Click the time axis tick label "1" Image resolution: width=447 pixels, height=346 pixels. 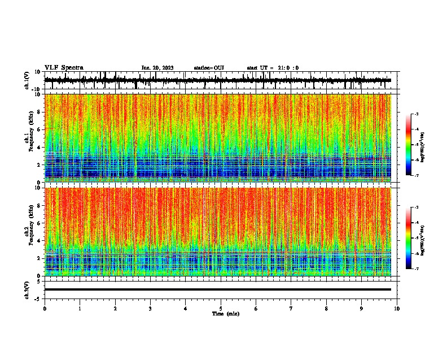point(80,309)
